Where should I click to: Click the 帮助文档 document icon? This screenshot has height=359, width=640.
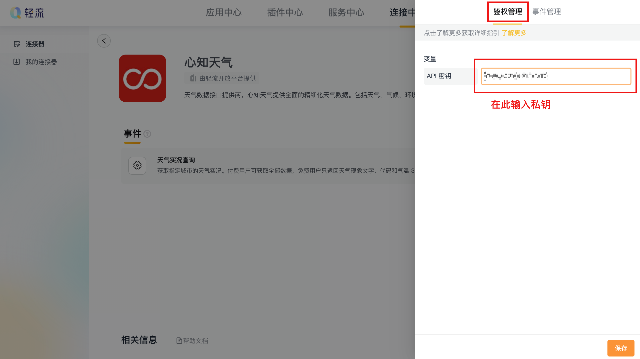(x=179, y=341)
